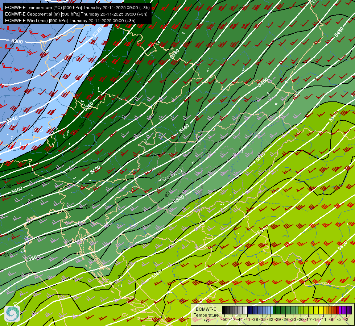Select the 'ECMWF-E Temperature (°C) [500 hPa]' title line
This screenshot has width=355, height=326.
pyautogui.click(x=77, y=8)
